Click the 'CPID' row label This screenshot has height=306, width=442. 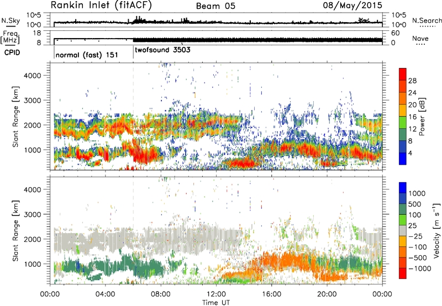[x=12, y=52]
